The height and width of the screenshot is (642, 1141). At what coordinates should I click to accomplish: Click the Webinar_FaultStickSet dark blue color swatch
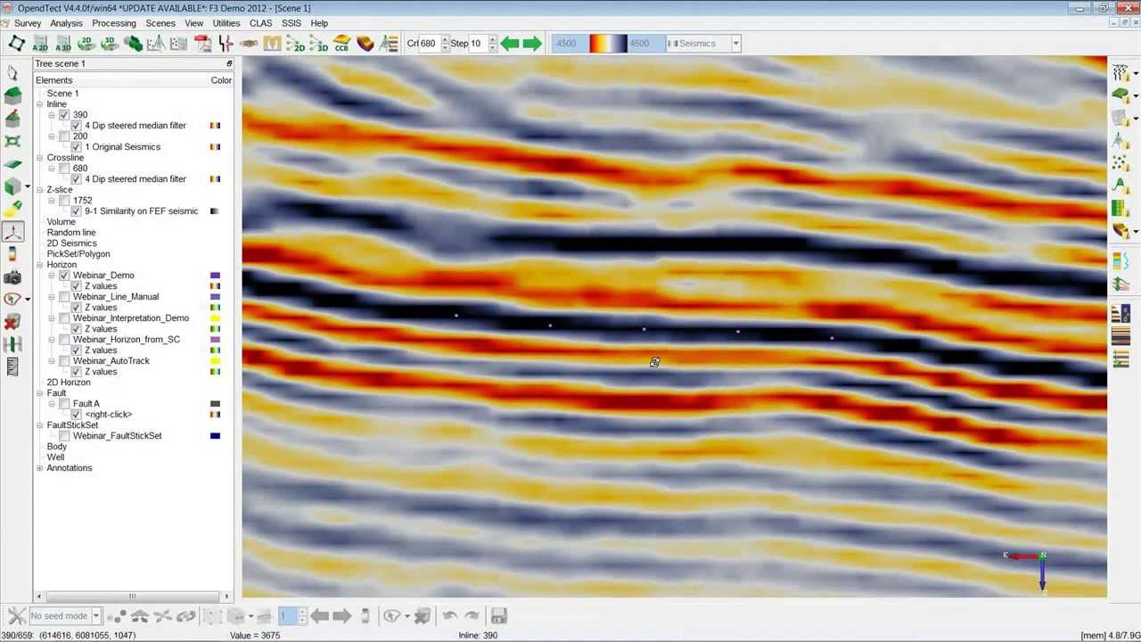[x=215, y=436]
